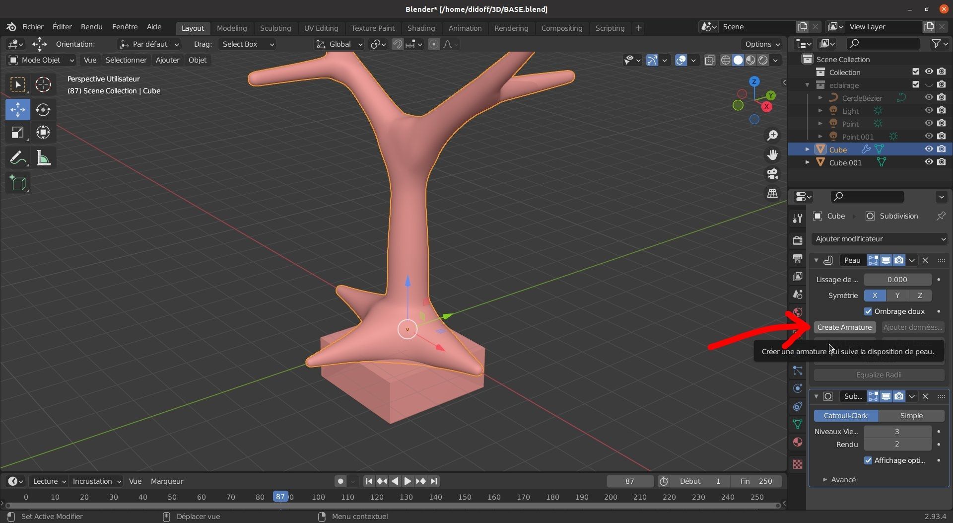This screenshot has width=953, height=523.
Task: Click the pan view hand icon
Action: click(x=772, y=154)
